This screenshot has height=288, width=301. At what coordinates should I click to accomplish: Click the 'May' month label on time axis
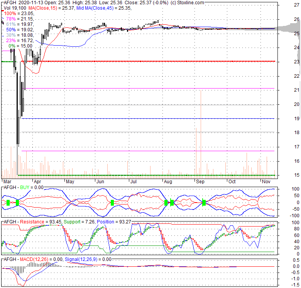[x=70, y=182]
